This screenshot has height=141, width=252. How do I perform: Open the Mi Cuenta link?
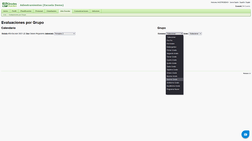[x=246, y=6]
